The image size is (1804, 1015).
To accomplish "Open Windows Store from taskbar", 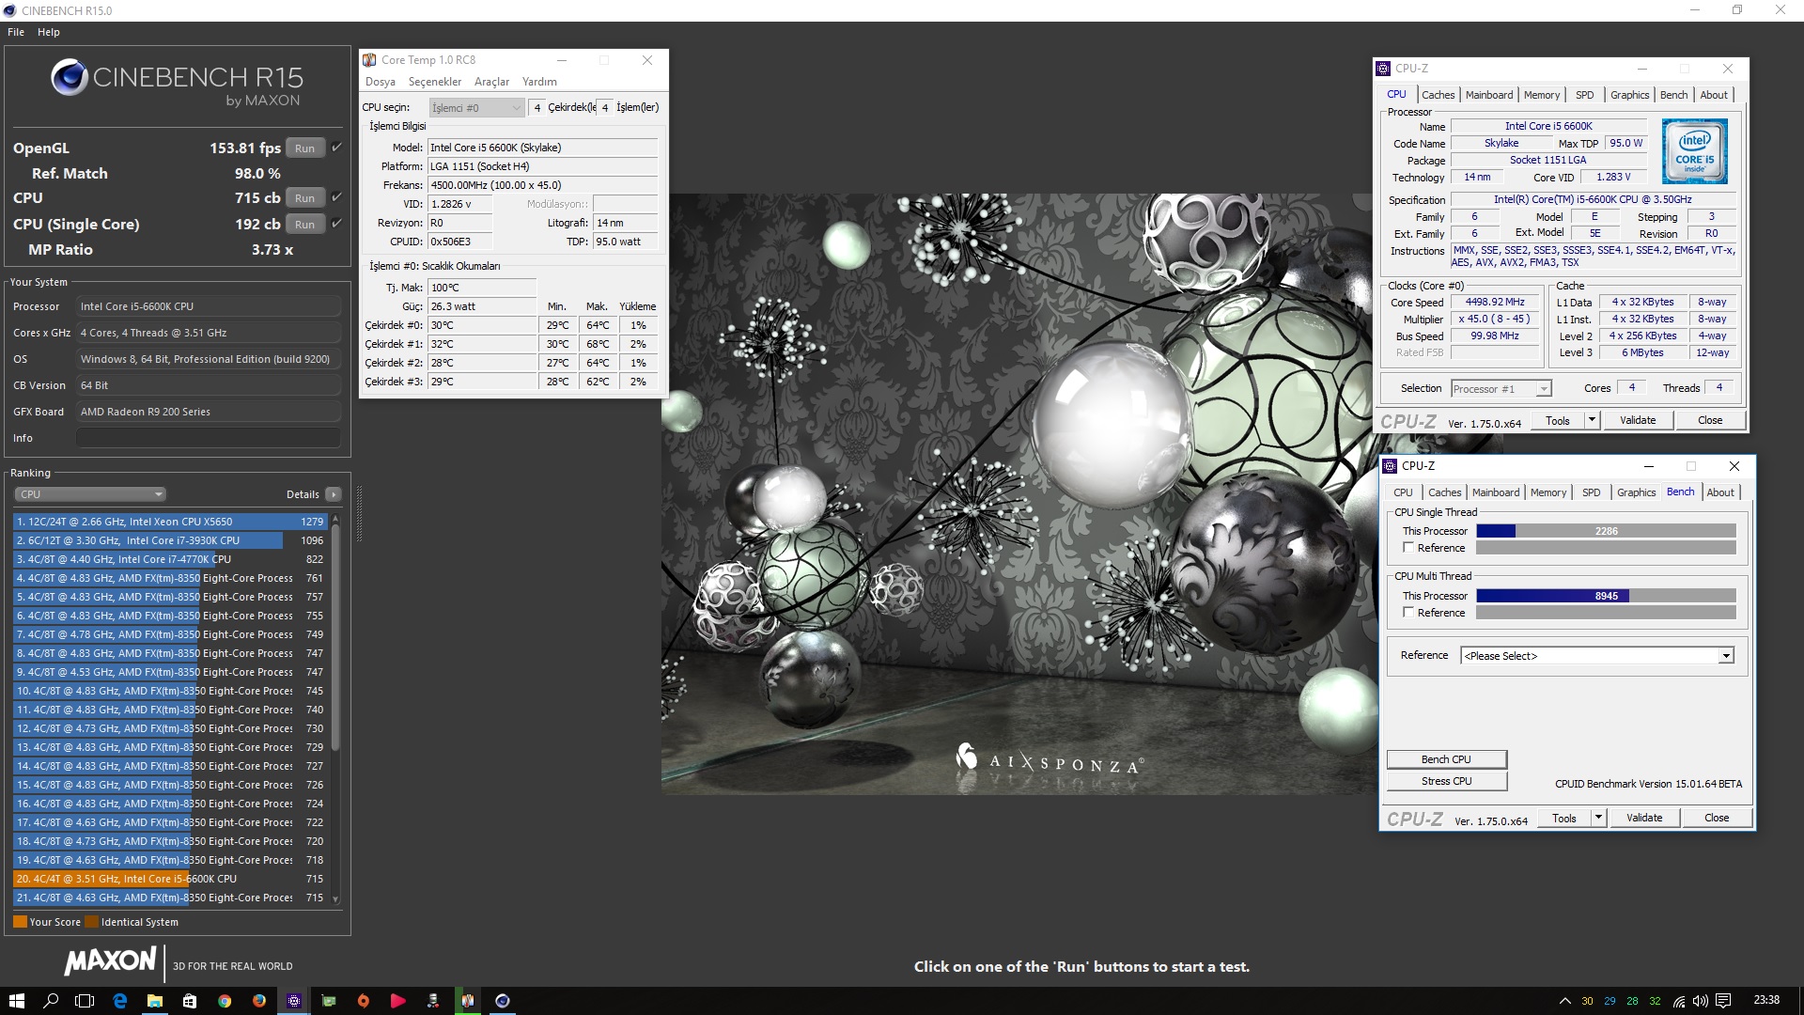I will point(189,1001).
